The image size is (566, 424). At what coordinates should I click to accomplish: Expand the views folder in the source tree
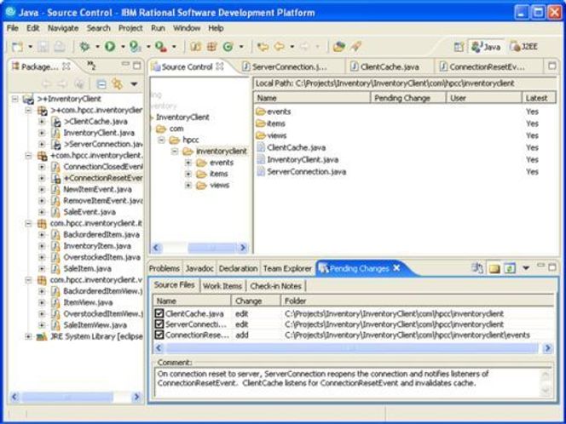point(188,186)
